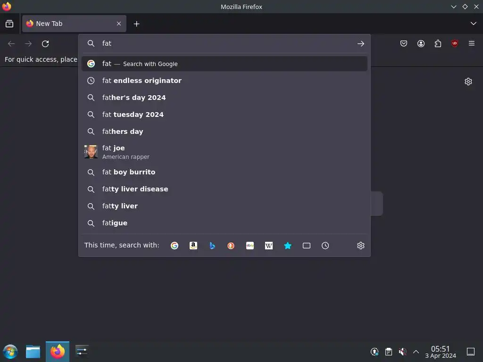
Task: Open clock showing 05:51
Action: 441,352
